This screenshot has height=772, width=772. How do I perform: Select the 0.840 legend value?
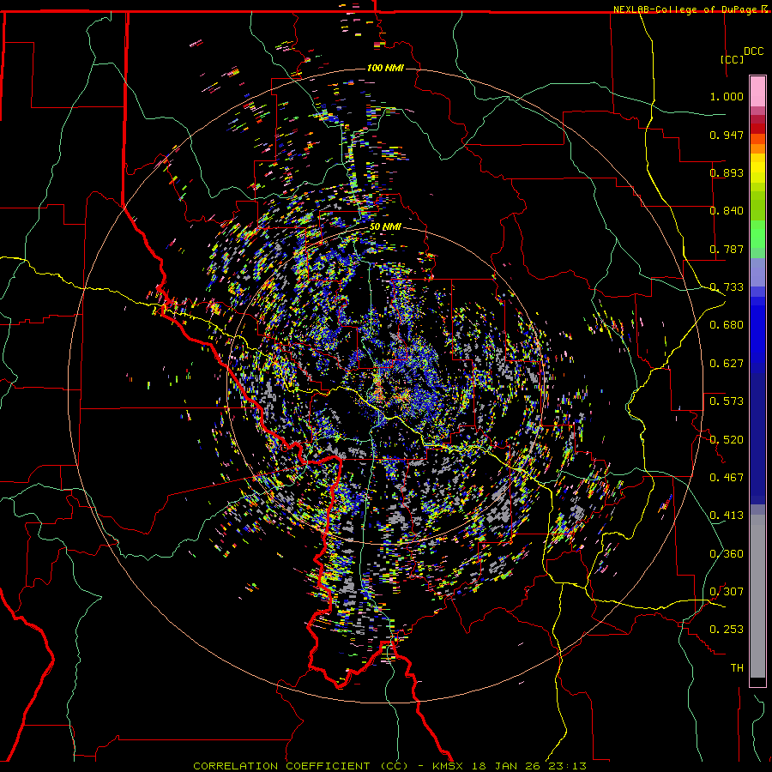727,211
